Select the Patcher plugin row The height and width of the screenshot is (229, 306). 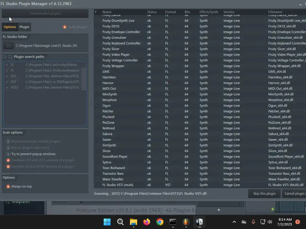(200, 111)
